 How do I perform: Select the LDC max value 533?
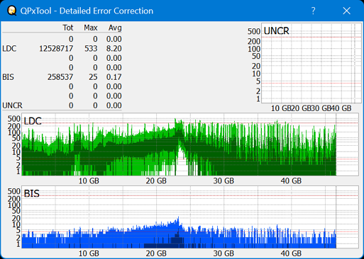click(x=91, y=49)
